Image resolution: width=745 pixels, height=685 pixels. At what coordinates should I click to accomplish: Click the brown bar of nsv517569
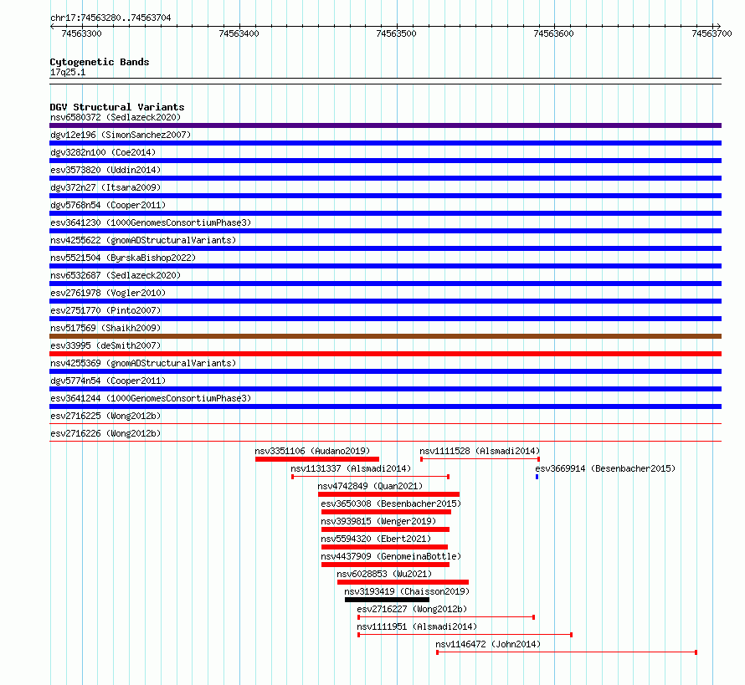pyautogui.click(x=385, y=336)
